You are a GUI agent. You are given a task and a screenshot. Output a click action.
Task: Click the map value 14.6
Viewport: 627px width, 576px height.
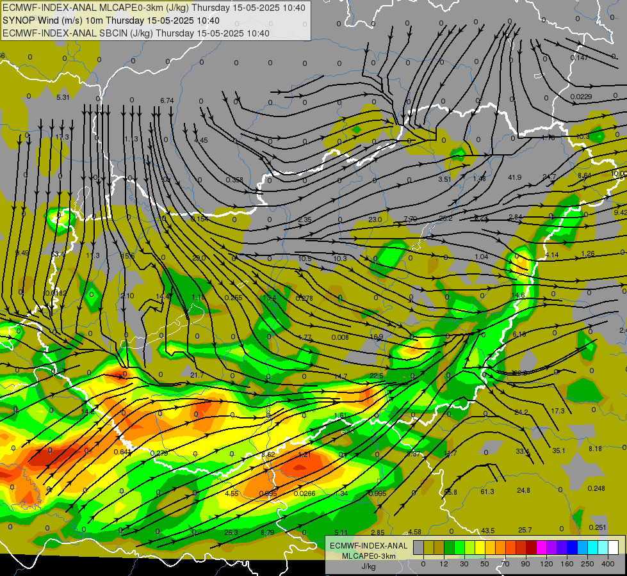(518, 296)
